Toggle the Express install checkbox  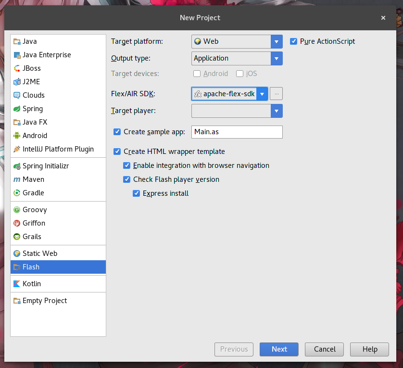pyautogui.click(x=136, y=193)
